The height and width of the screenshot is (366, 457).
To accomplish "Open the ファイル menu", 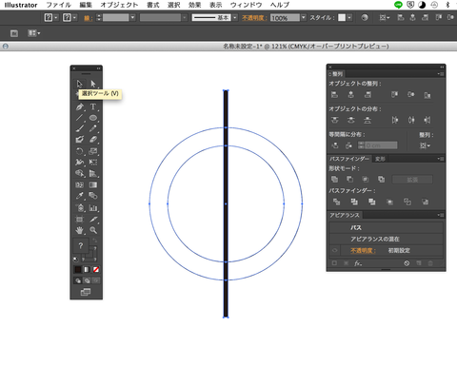I will (x=59, y=5).
